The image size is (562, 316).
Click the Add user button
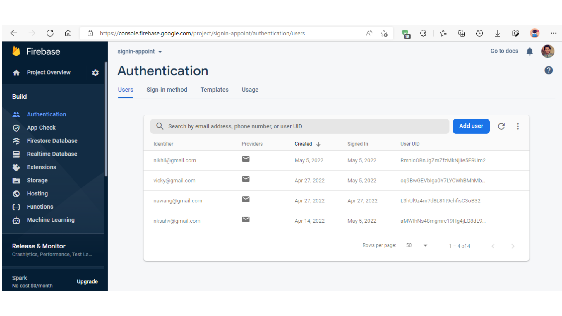[471, 126]
